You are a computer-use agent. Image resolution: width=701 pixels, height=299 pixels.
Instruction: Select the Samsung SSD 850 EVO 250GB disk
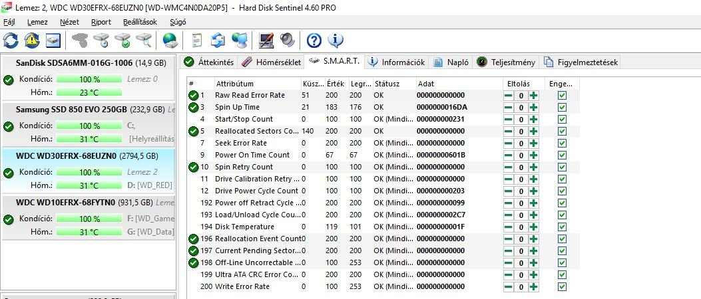pos(88,124)
